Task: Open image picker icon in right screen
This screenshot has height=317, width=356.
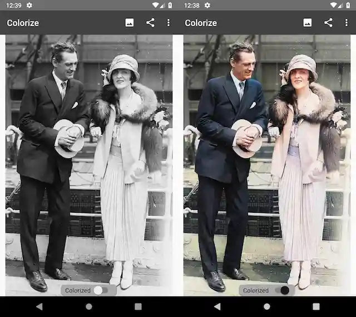Action: [308, 23]
